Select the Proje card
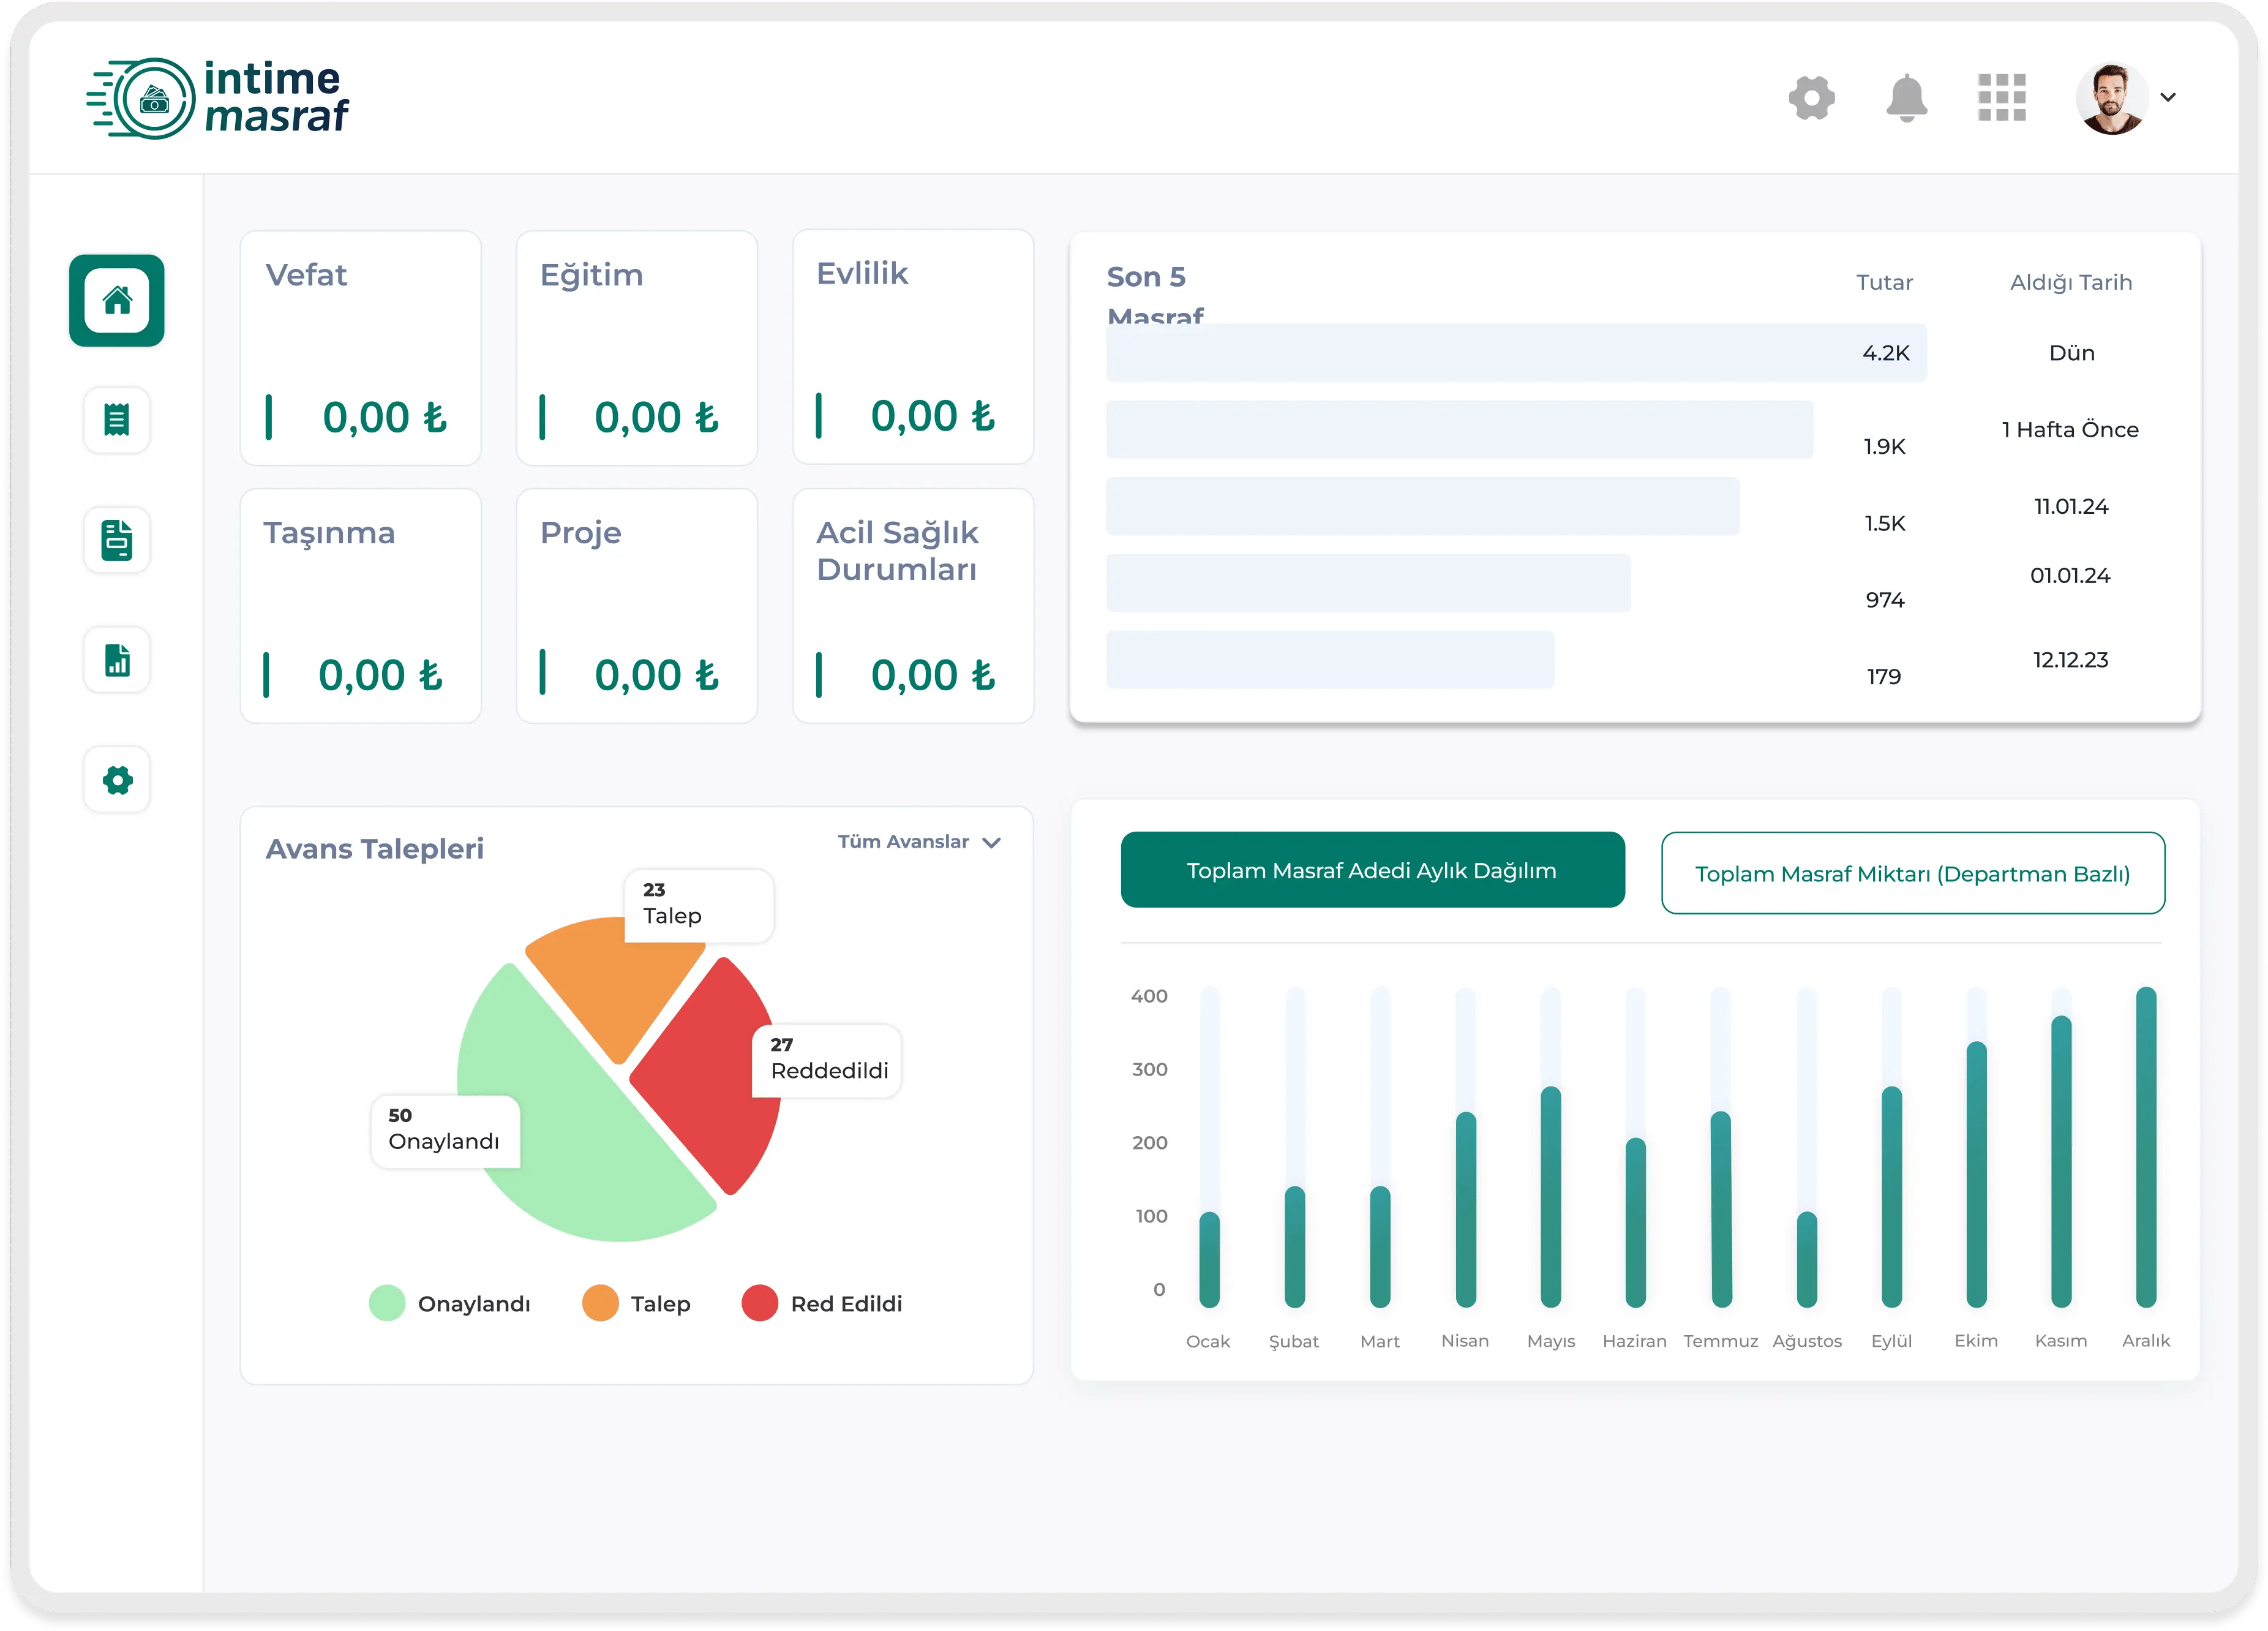The width and height of the screenshot is (2268, 1631). (637, 606)
